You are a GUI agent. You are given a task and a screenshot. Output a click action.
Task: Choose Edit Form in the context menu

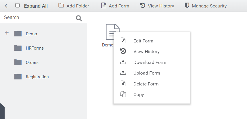click(143, 41)
